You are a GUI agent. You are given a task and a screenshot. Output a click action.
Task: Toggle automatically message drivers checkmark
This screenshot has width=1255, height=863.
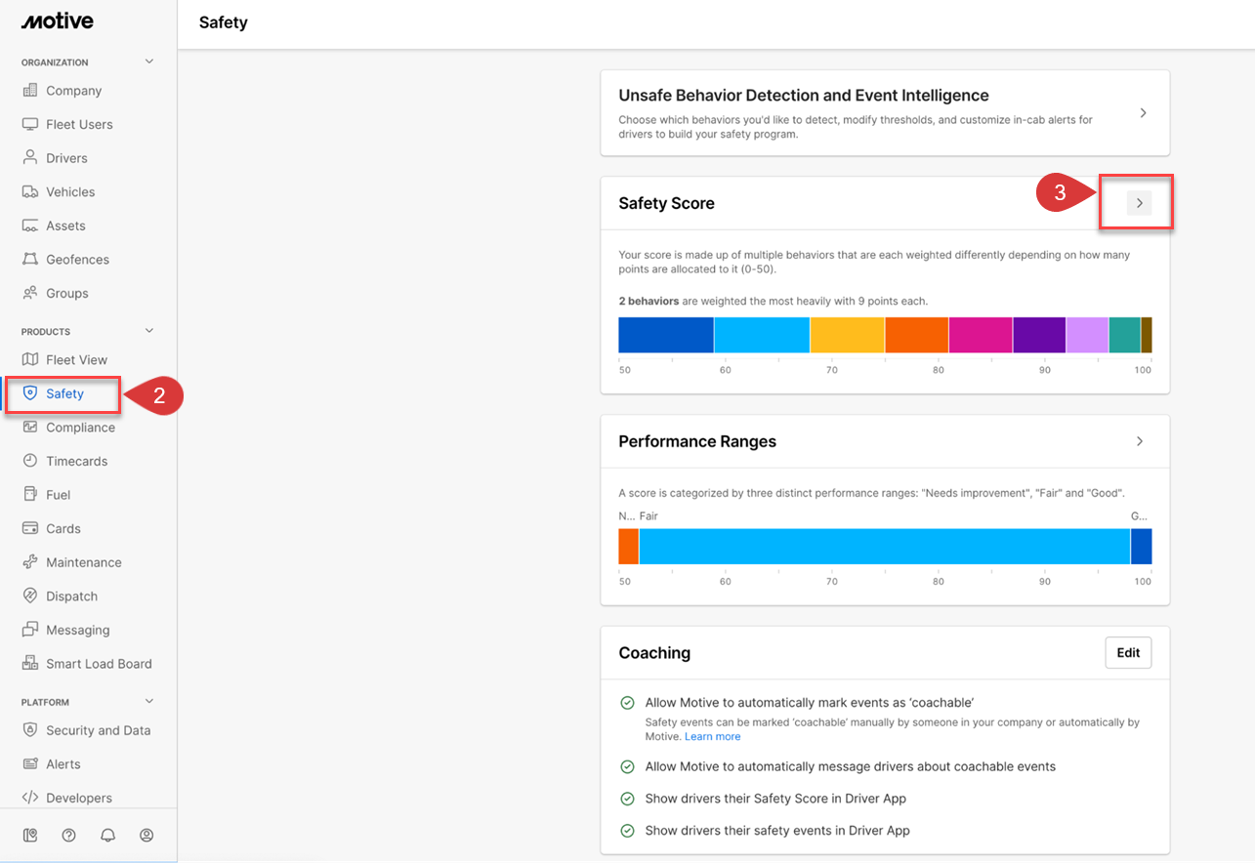coord(628,766)
